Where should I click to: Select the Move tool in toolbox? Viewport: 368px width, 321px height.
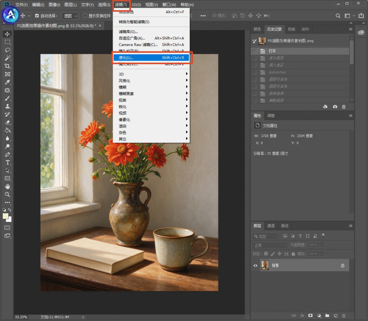pos(8,34)
